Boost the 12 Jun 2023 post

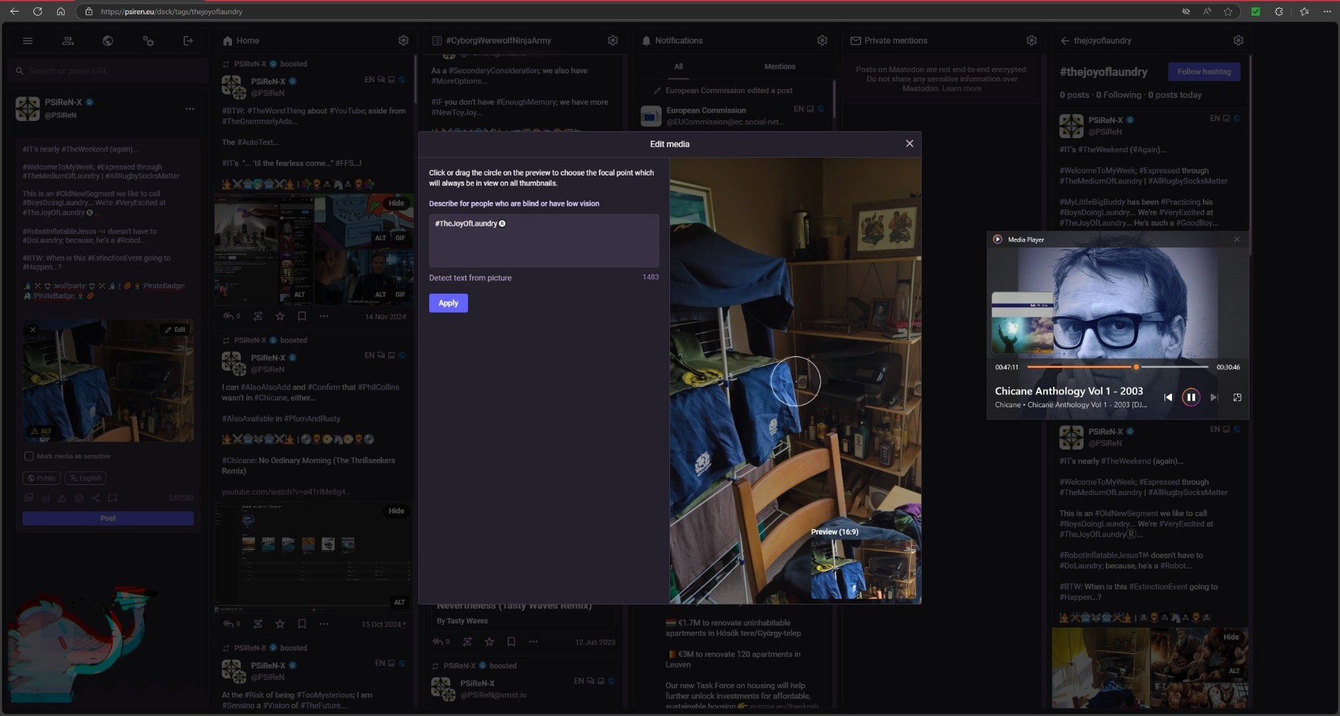coord(467,641)
